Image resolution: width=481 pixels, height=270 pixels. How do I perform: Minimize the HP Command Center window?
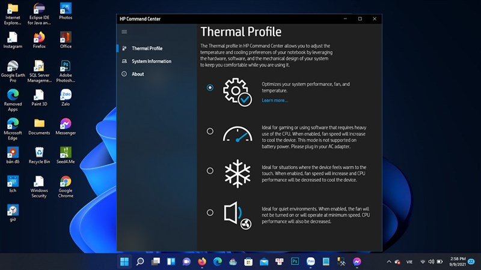coord(345,19)
